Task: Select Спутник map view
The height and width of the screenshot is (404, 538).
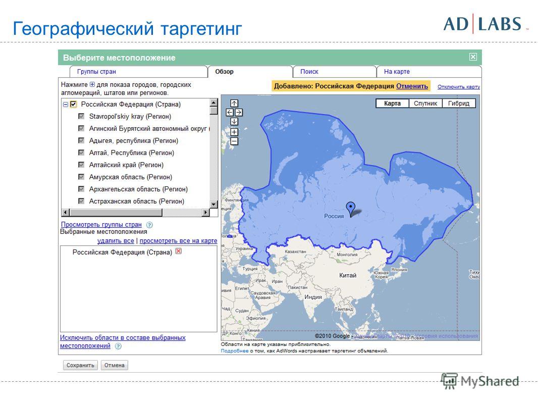Action: tap(425, 104)
